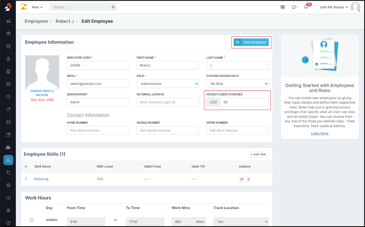The height and width of the screenshot is (227, 365).
Task: Open the notifications bell icon
Action: (306, 7)
